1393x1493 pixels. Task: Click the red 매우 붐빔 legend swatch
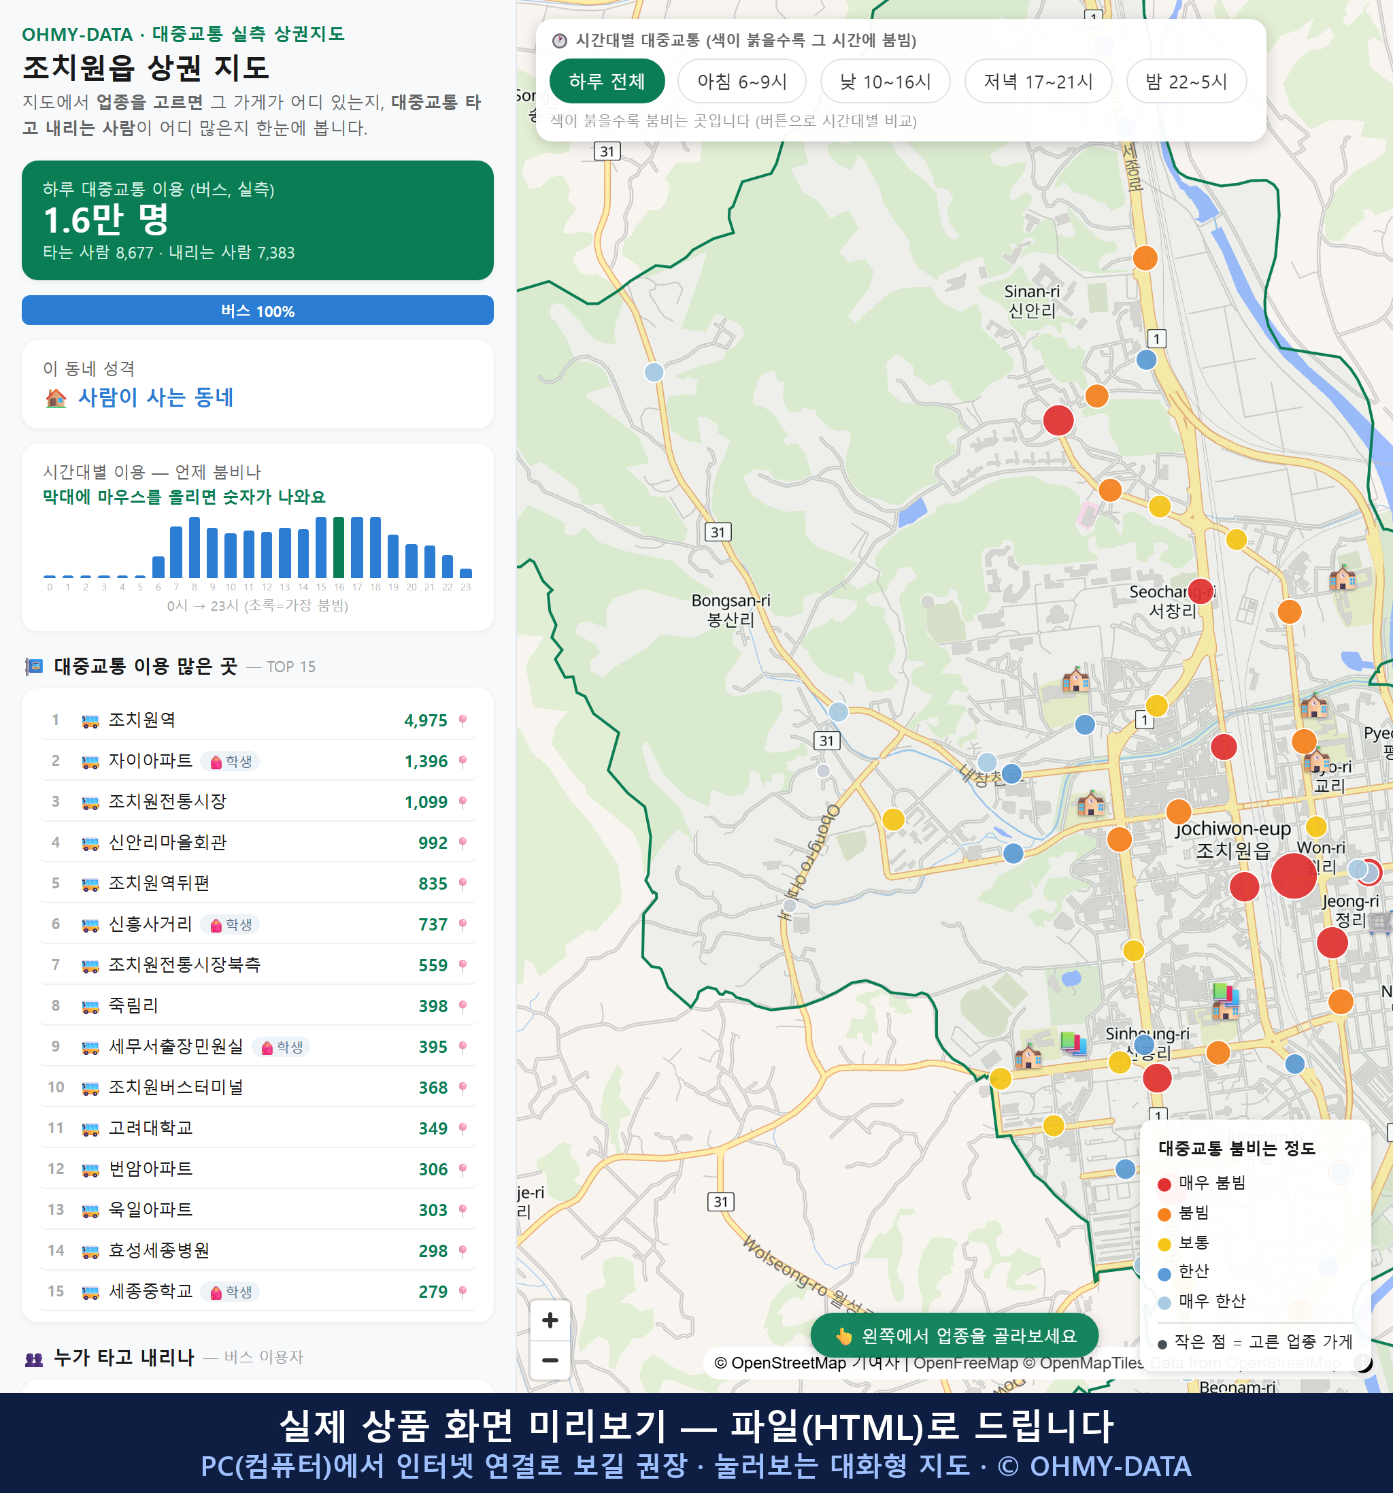click(x=1164, y=1184)
